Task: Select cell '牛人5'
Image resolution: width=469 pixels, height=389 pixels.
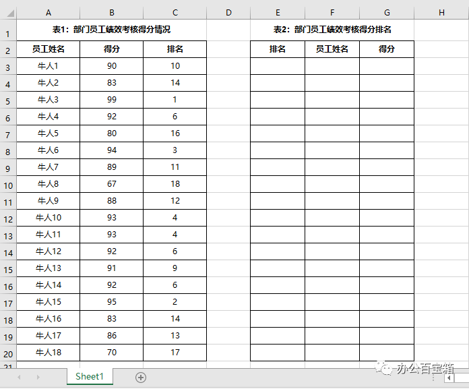Action: coord(49,133)
